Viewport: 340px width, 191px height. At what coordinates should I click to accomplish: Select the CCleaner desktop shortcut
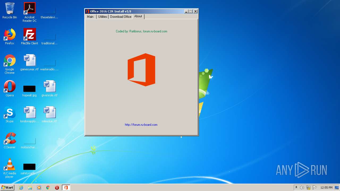tap(10, 141)
